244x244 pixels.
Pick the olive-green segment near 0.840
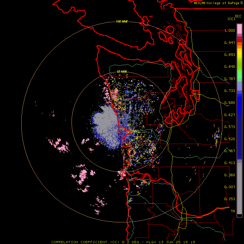pos(239,65)
